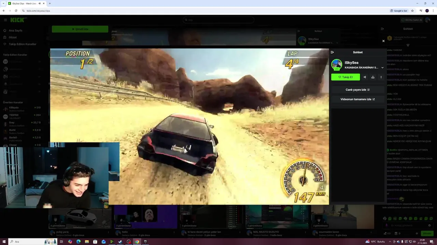Click the clip video player
437x245 pixels.
point(189,126)
